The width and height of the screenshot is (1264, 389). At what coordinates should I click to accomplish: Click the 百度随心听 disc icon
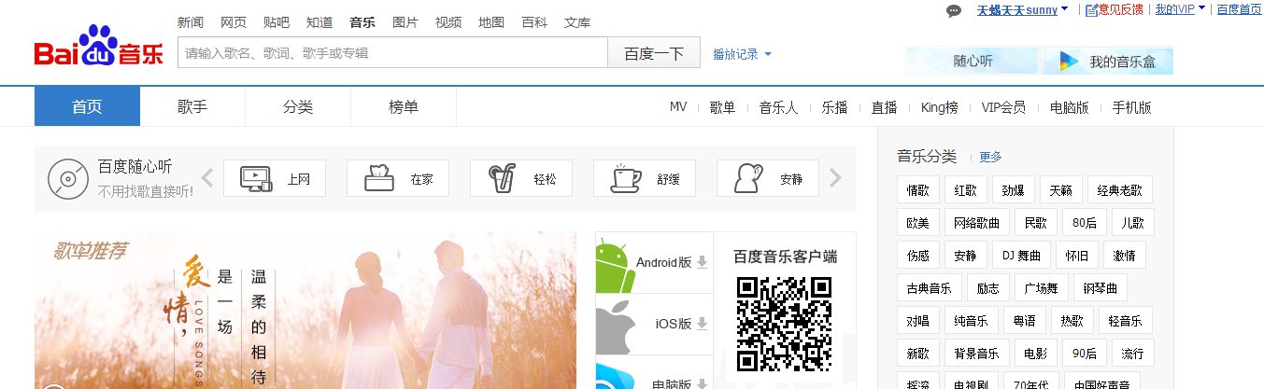(x=67, y=177)
